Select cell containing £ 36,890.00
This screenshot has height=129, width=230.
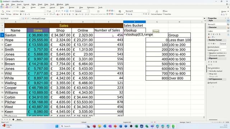tap(38, 35)
